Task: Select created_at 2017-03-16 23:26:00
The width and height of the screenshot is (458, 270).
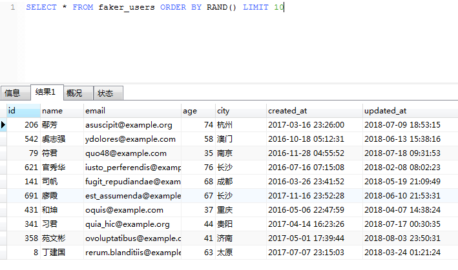Action: [315, 125]
